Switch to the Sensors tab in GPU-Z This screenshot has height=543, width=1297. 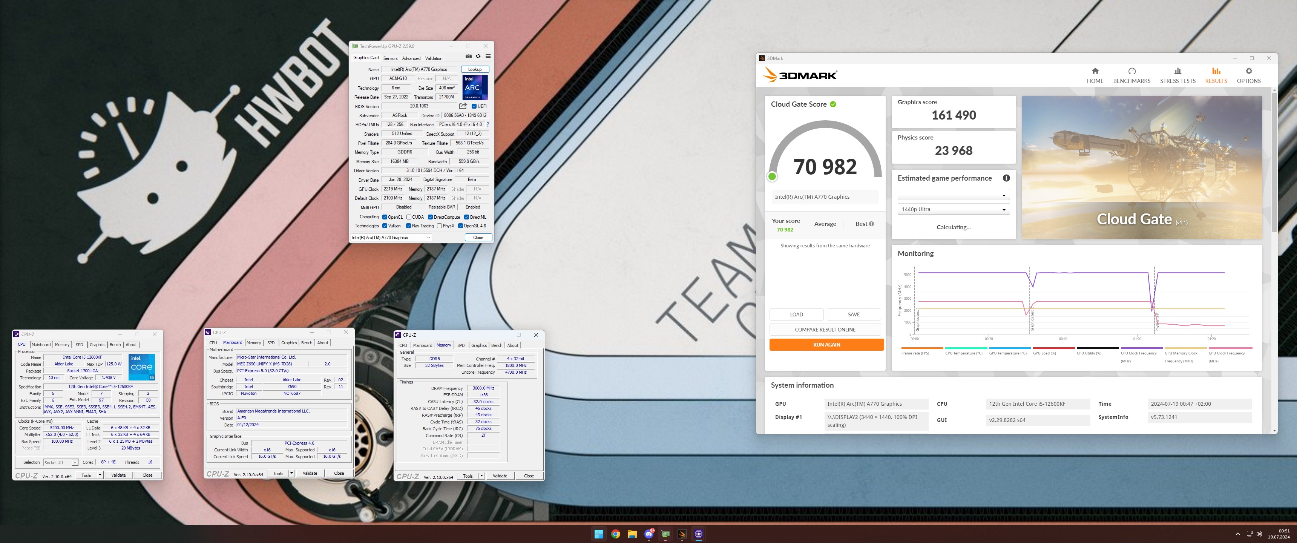coord(390,58)
